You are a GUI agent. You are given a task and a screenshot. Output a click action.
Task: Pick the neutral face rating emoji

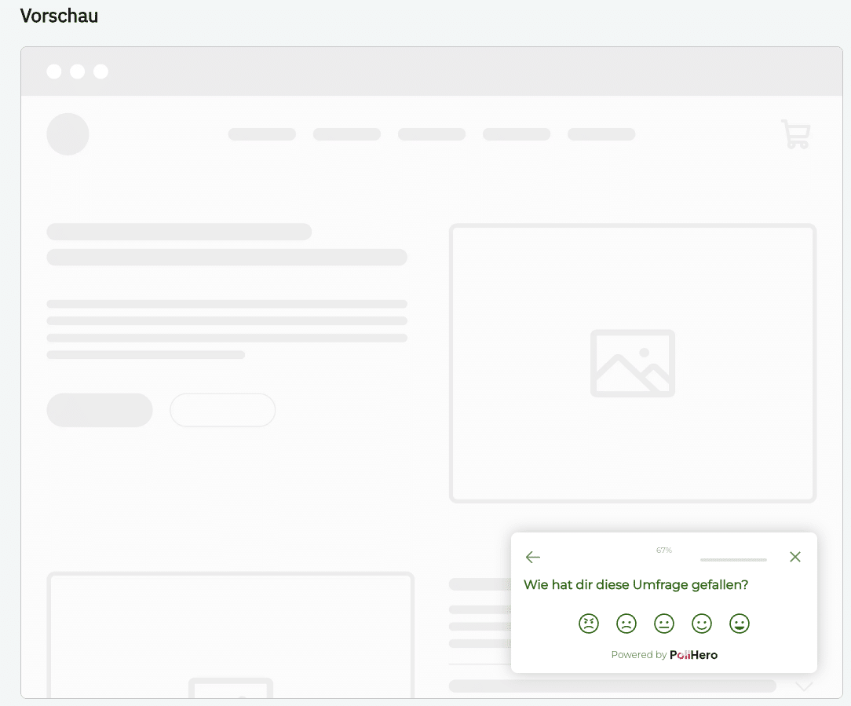(x=664, y=624)
